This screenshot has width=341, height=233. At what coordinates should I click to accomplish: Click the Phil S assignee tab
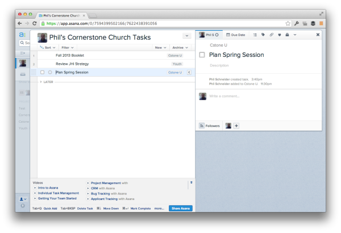209,35
